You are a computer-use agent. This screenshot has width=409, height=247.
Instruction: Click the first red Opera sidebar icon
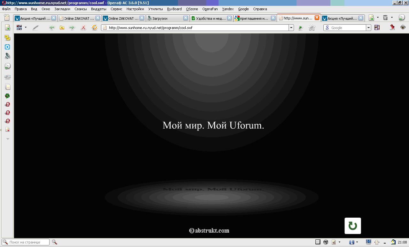point(7,104)
